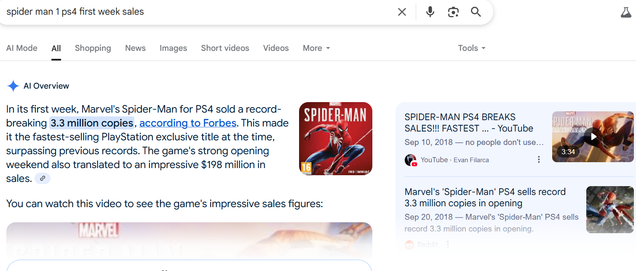636x271 pixels.
Task: Click the Reddit result Spider-Man thumbnail
Action: point(610,210)
